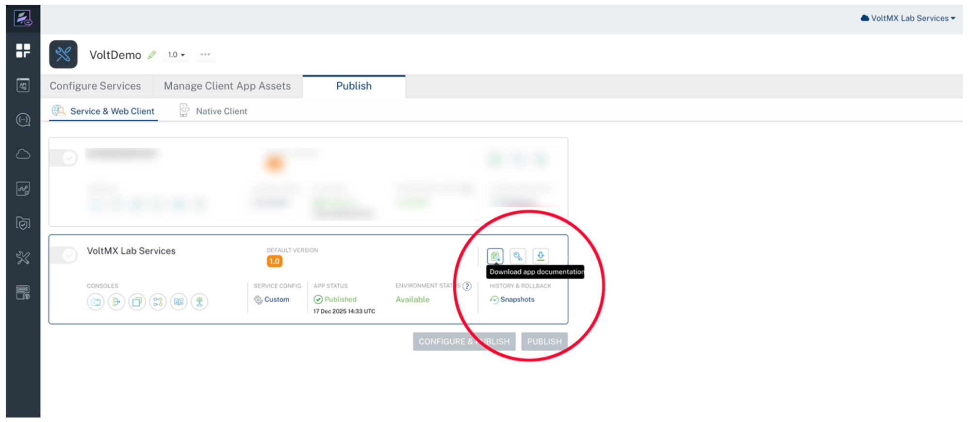Open the apps dashboard grid icon in sidebar
The width and height of the screenshot is (970, 422).
(23, 50)
